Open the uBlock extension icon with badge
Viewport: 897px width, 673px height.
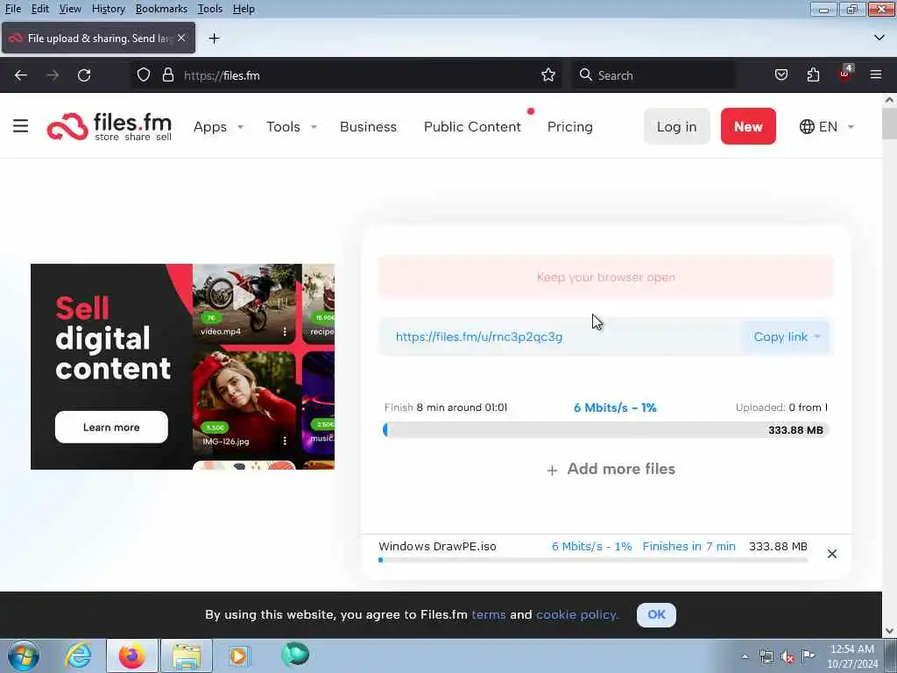tap(845, 74)
